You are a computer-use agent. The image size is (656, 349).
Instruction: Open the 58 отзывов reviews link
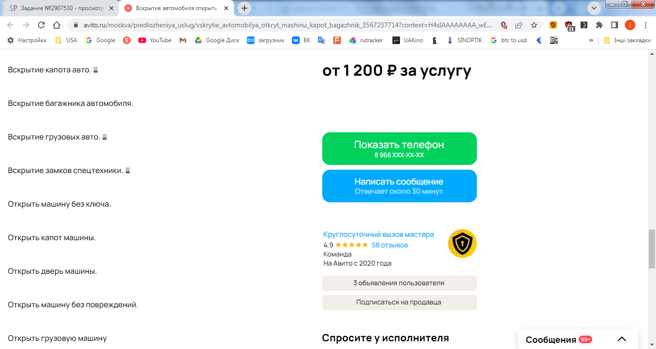point(389,245)
